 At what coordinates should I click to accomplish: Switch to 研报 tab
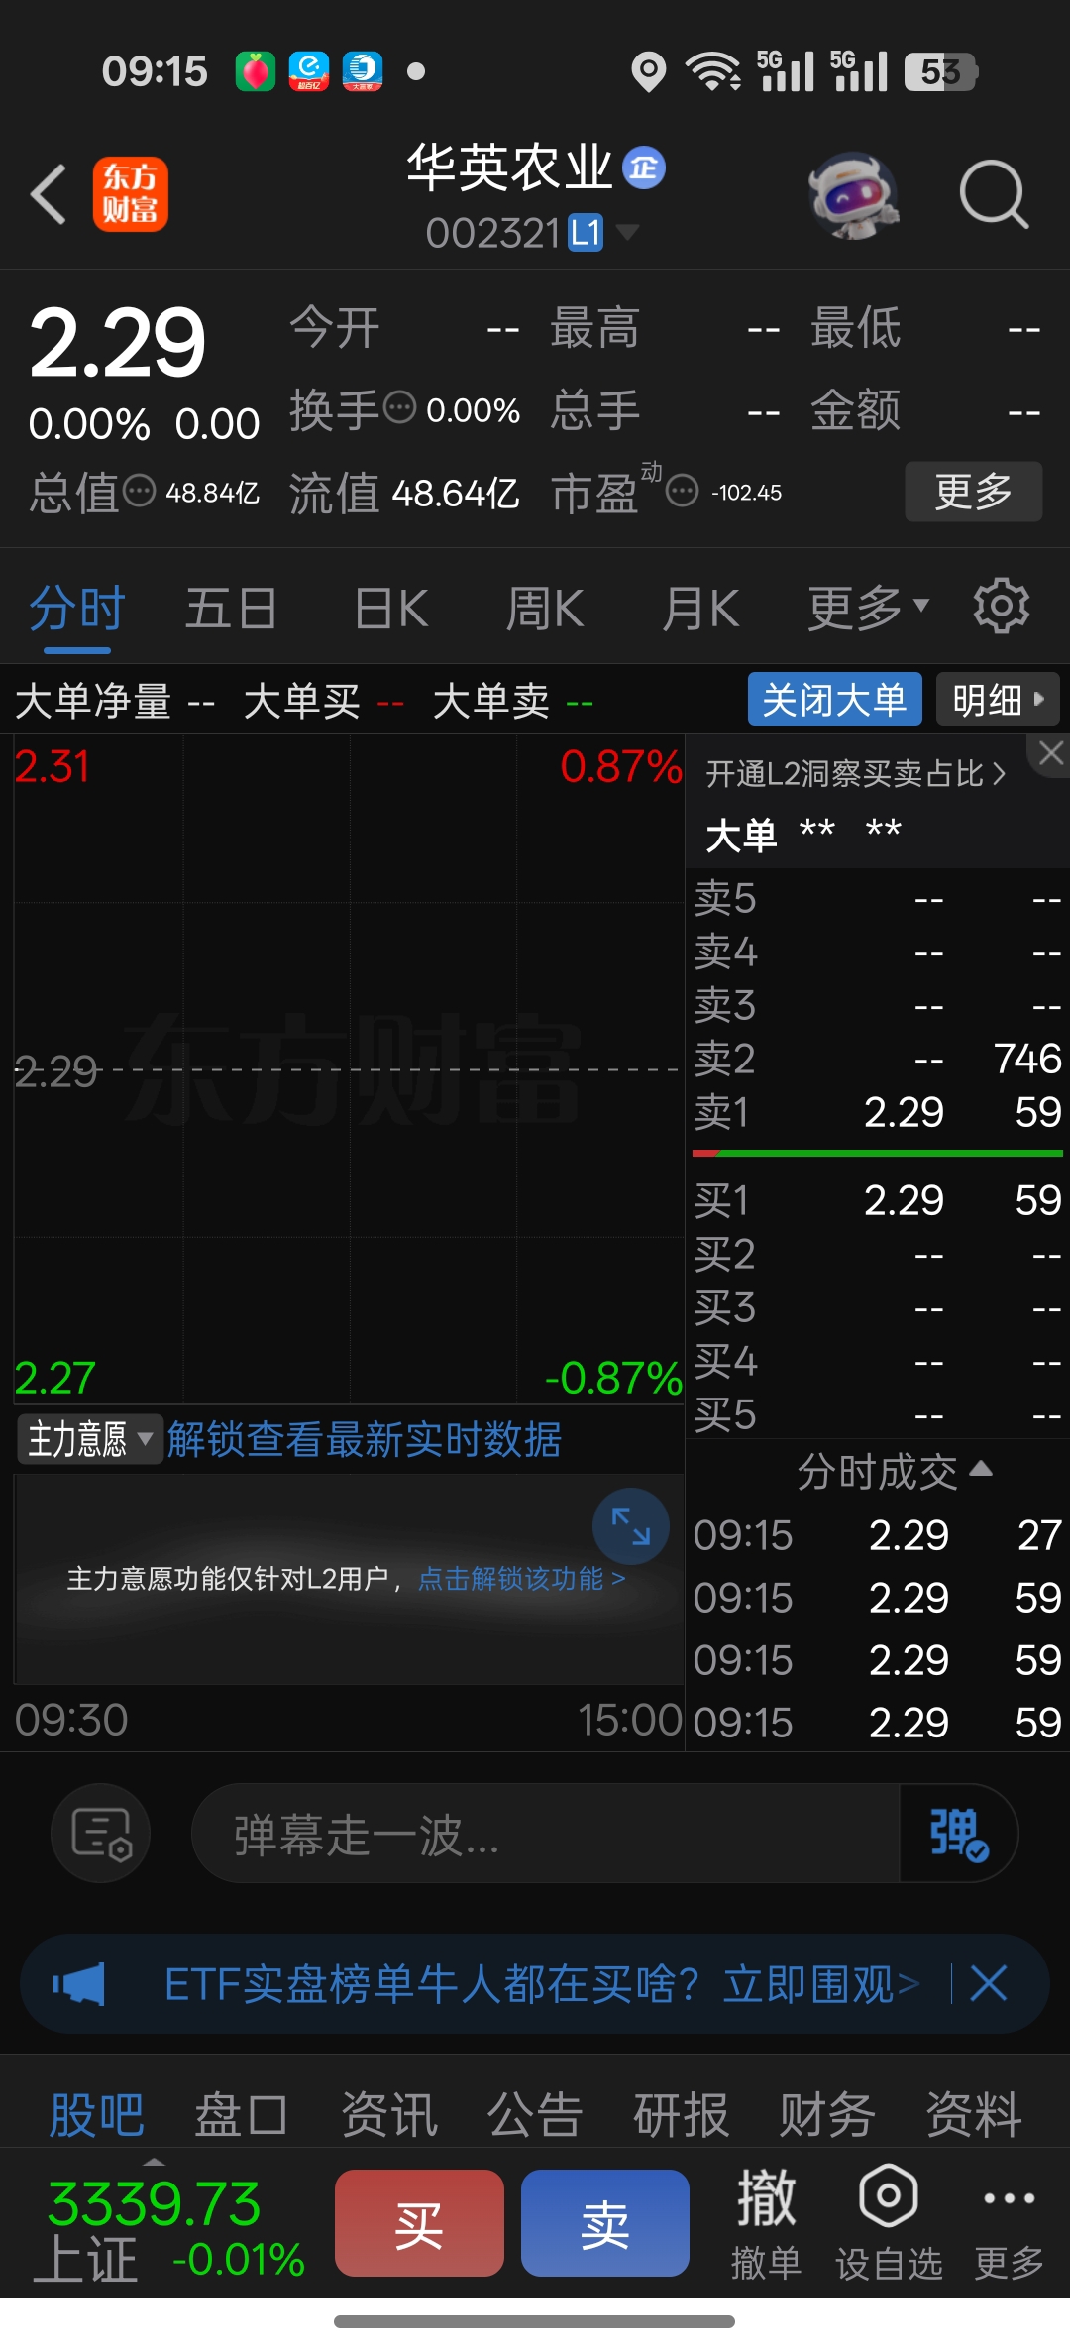[682, 2114]
